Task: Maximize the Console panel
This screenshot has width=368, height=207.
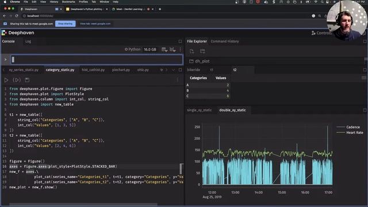Action: click(x=180, y=41)
